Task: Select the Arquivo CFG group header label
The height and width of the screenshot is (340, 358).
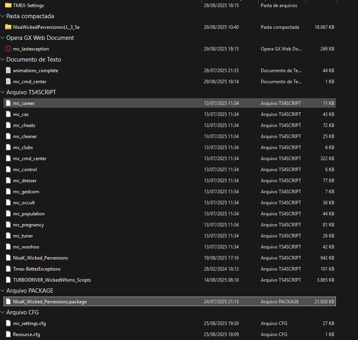Action: click(23, 312)
